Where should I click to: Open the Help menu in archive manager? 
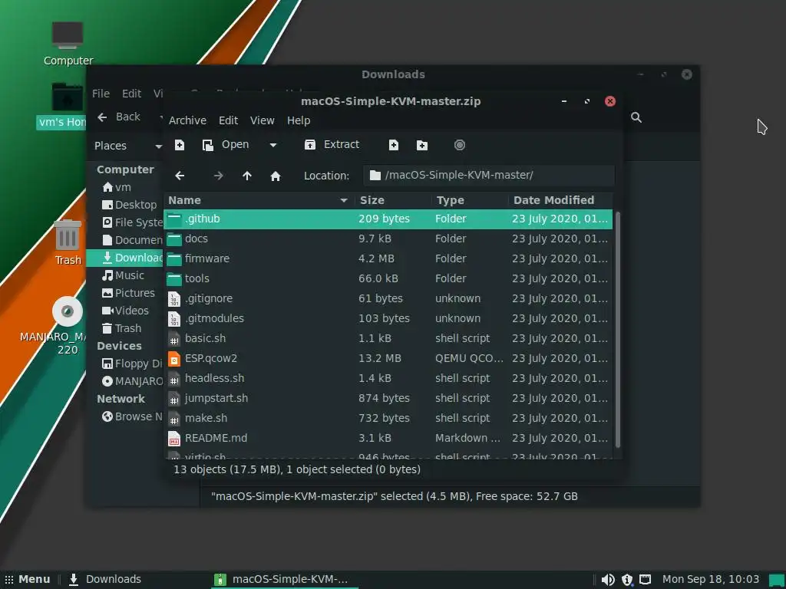(299, 120)
